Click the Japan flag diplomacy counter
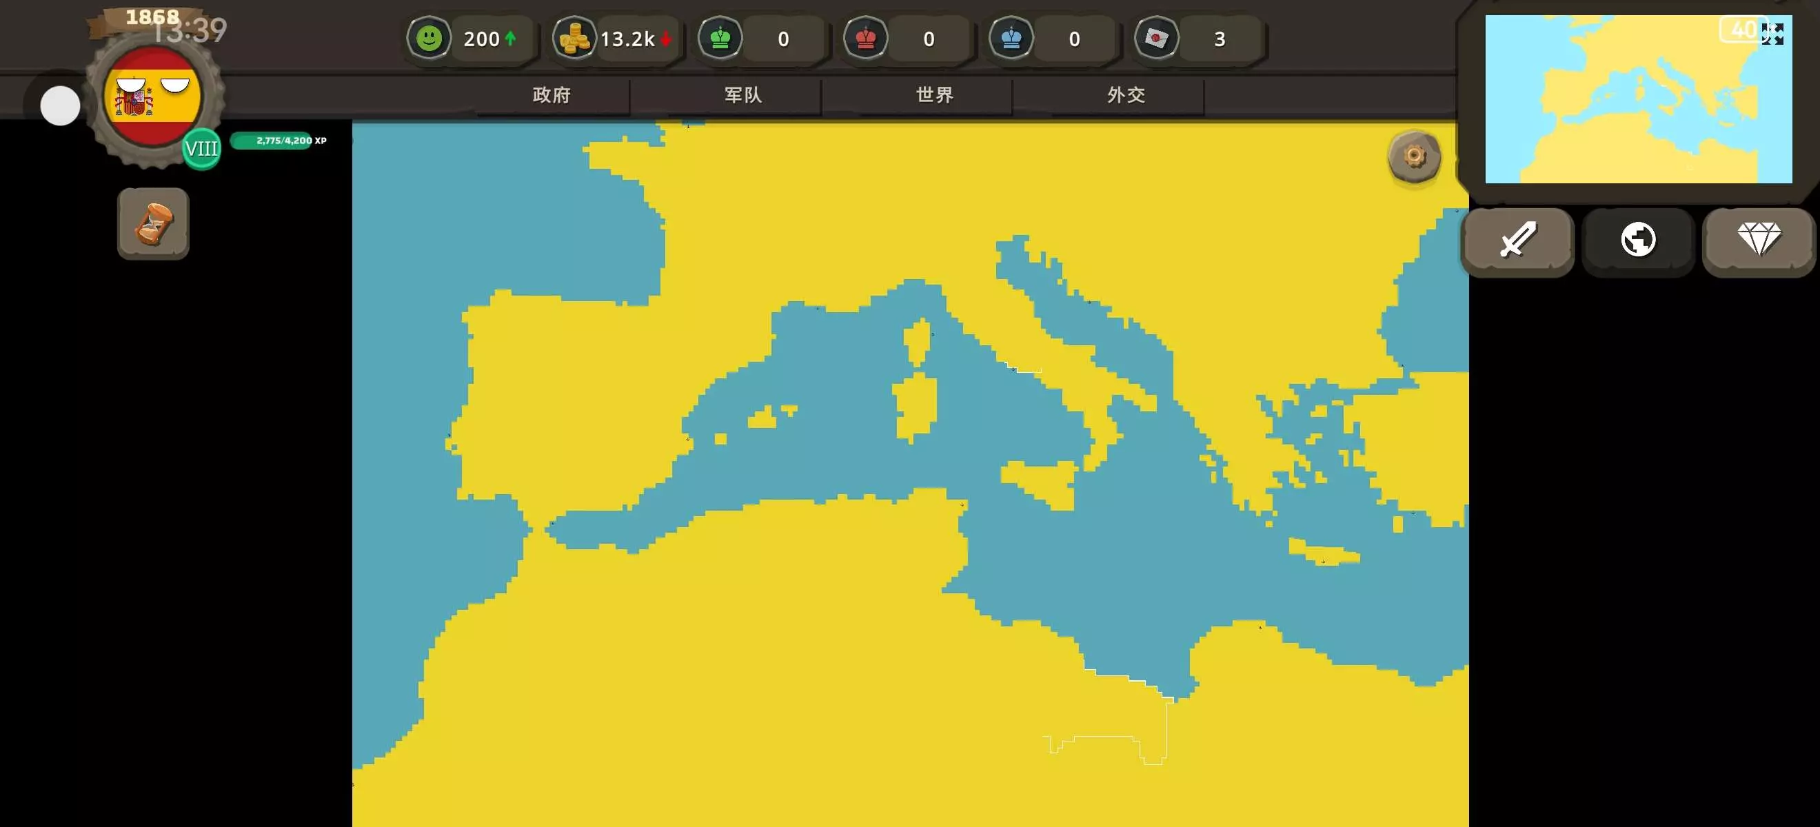The width and height of the screenshot is (1820, 827). pyautogui.click(x=1157, y=38)
